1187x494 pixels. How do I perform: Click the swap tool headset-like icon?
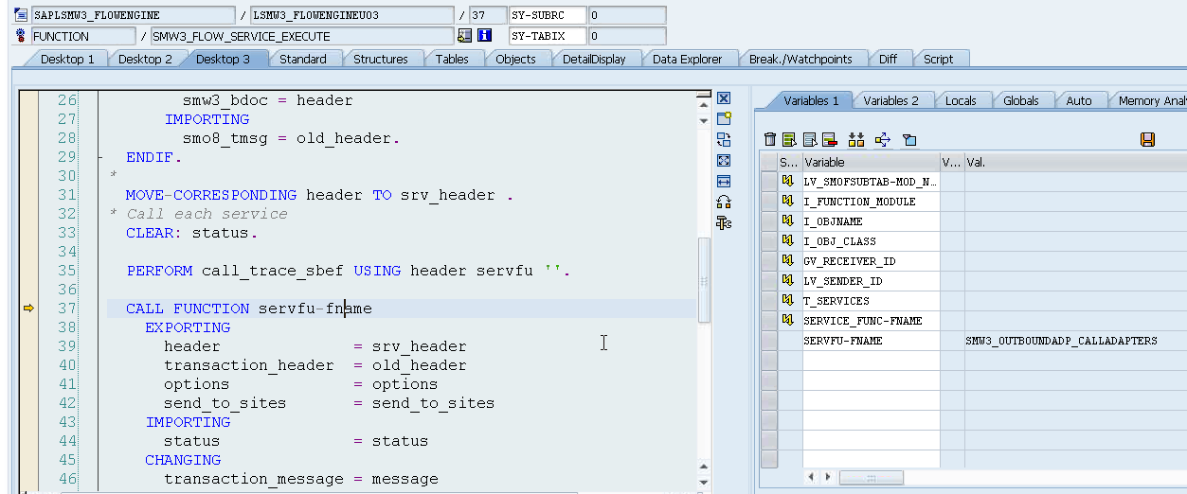[x=724, y=202]
